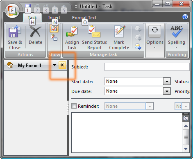
Task: Switch to the Insert ribbon tab
Action: click(x=54, y=18)
